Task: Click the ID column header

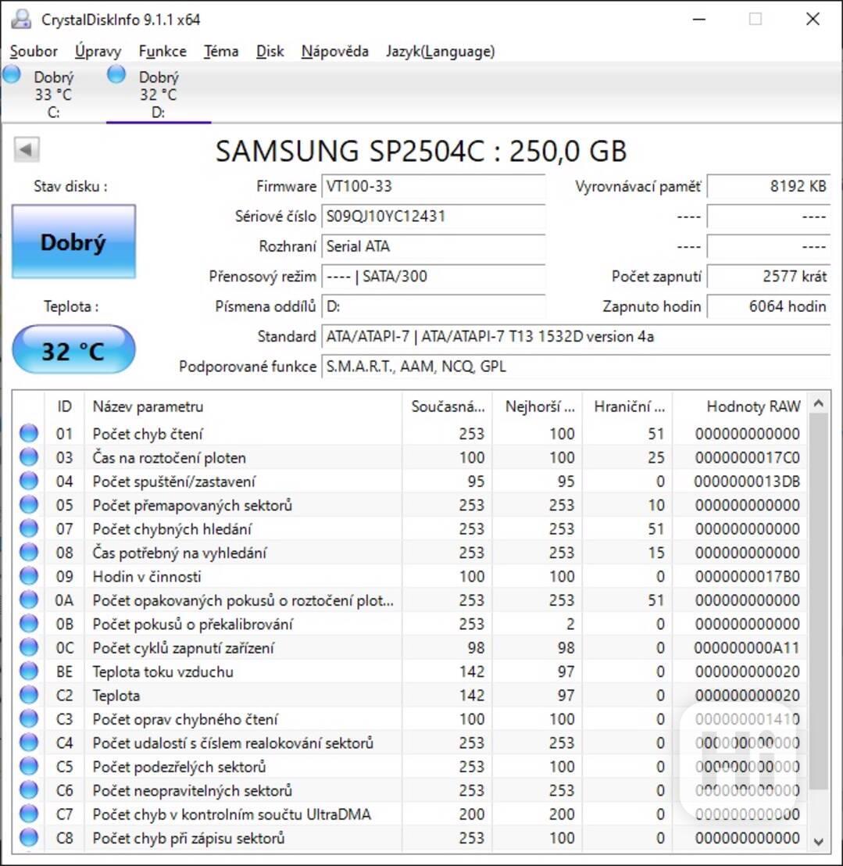Action: pyautogui.click(x=64, y=406)
